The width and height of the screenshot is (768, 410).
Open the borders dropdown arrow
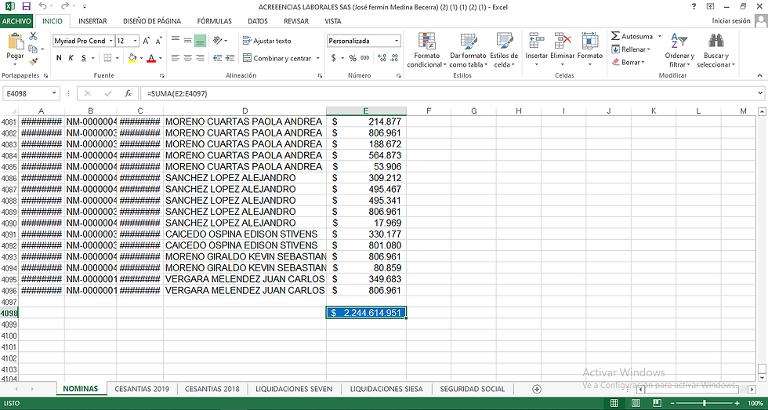point(117,58)
